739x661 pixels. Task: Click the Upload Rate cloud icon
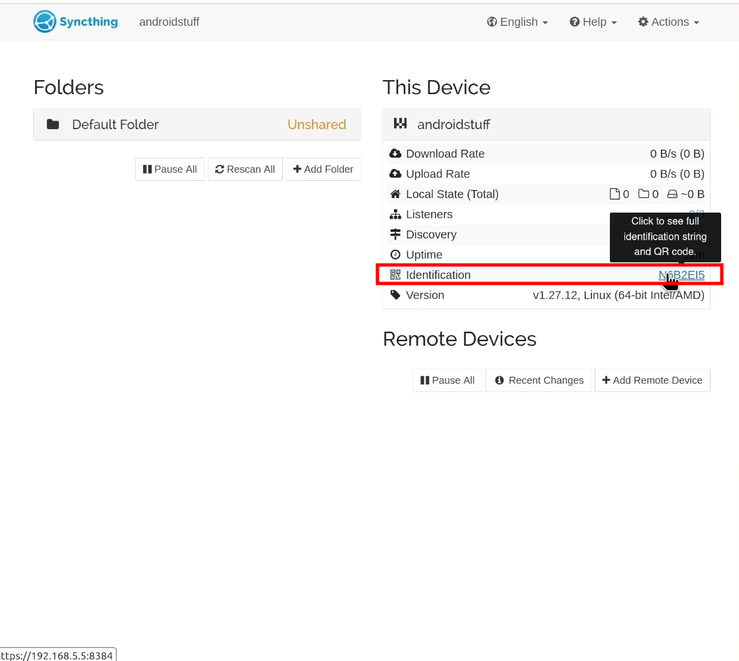[395, 174]
